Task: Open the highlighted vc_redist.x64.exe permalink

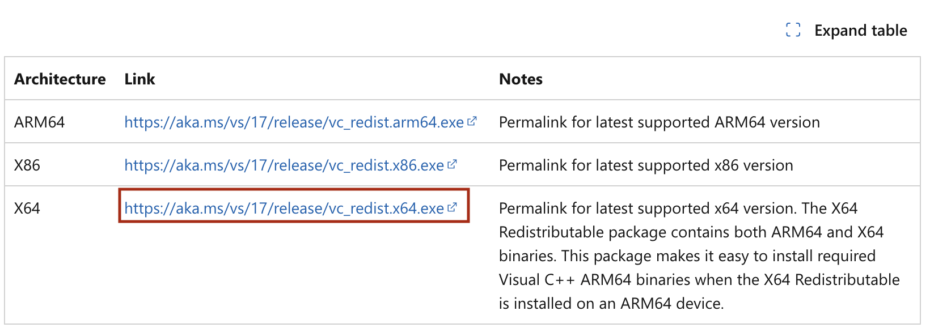Action: pyautogui.click(x=282, y=208)
